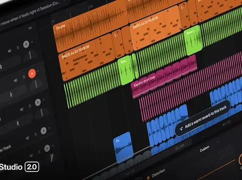Click the orange dot beside Distortion

[x=148, y=178]
